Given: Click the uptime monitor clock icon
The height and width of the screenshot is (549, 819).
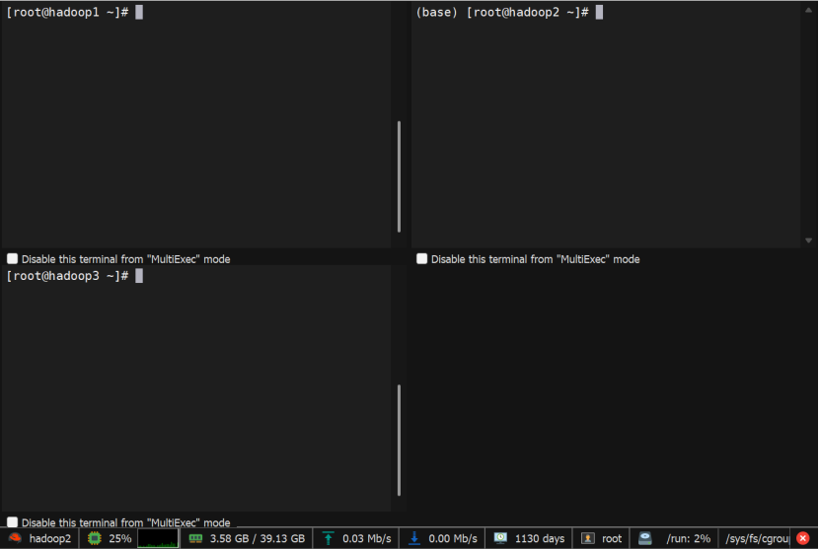Looking at the screenshot, I should (500, 538).
